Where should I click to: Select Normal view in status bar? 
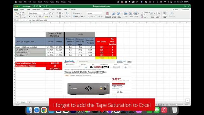tap(160, 105)
